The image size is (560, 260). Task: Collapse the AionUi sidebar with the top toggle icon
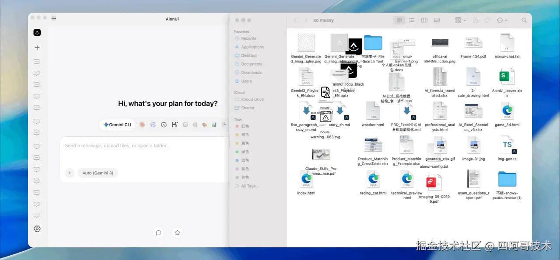(53, 19)
